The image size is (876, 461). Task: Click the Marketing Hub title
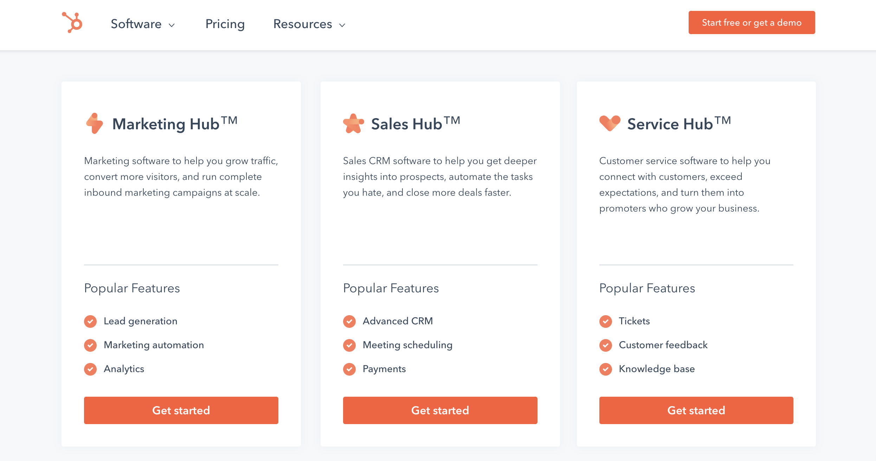tap(175, 124)
